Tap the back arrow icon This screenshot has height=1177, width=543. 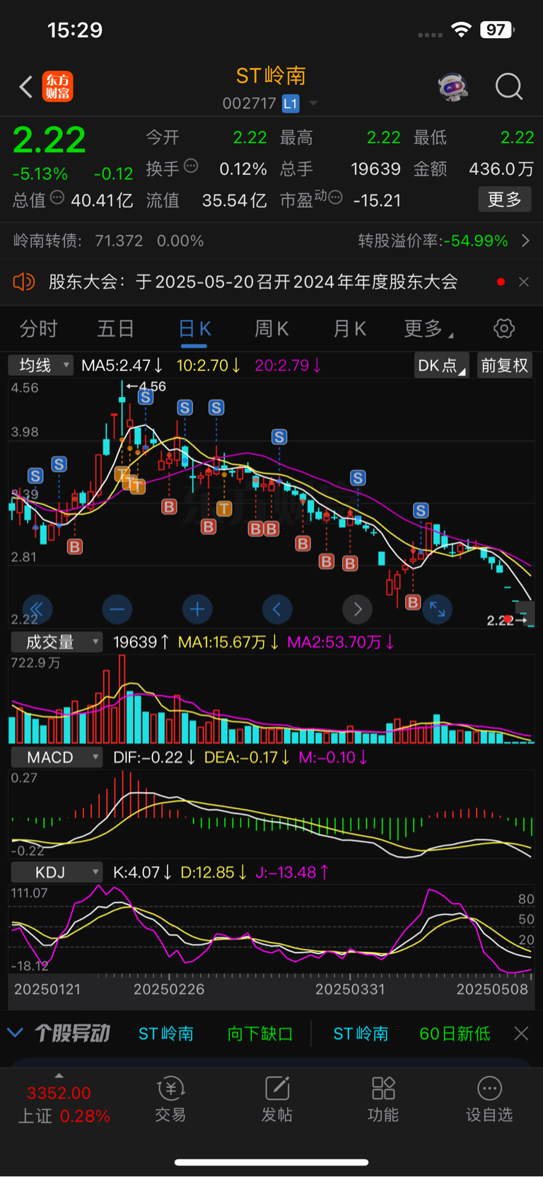pyautogui.click(x=25, y=87)
